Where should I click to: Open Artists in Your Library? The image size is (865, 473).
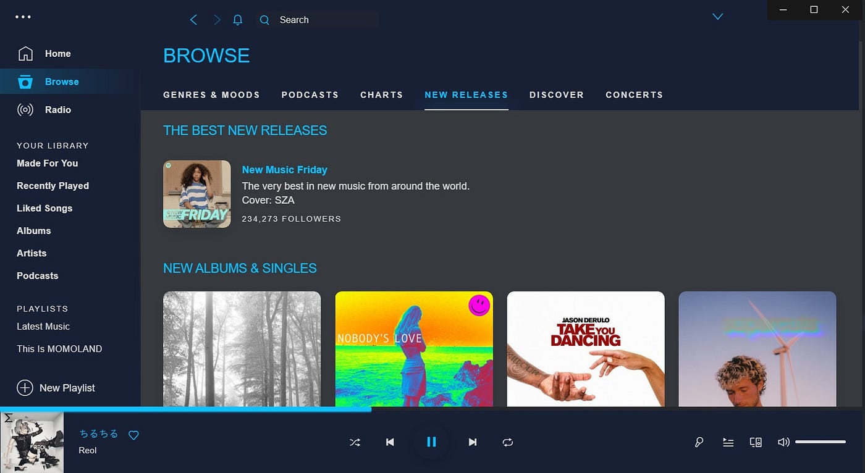[x=32, y=253]
